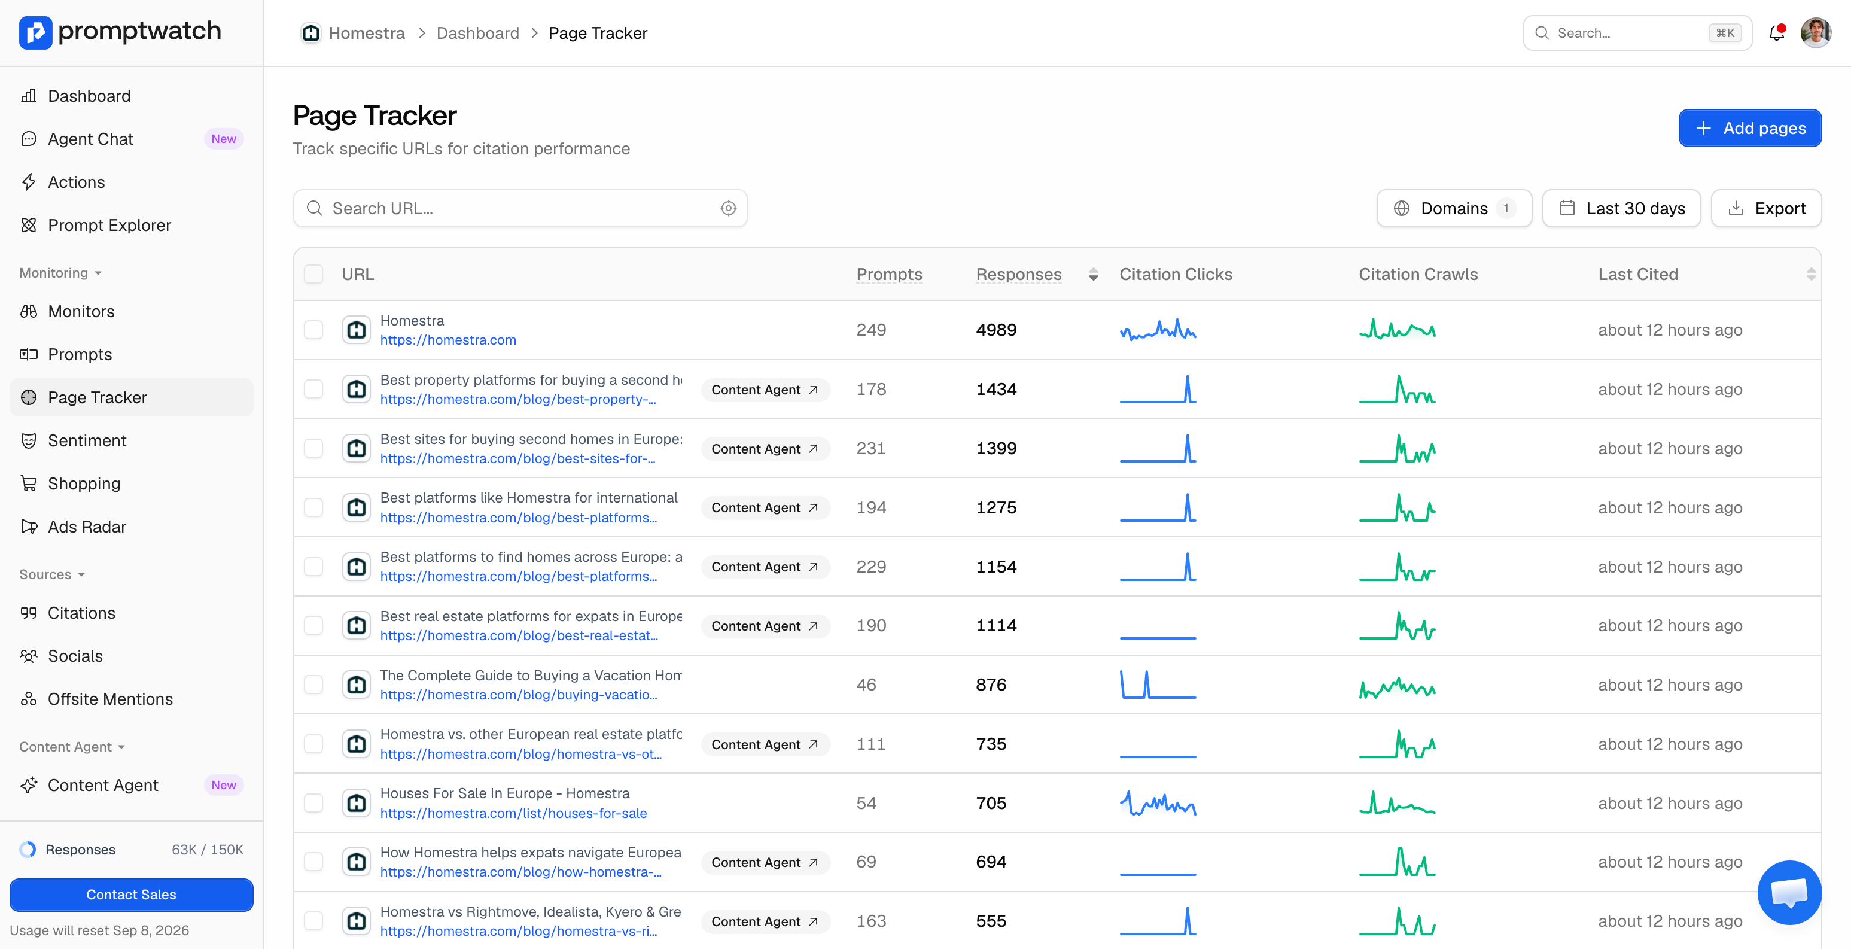Click the Socials people icon

point(29,656)
